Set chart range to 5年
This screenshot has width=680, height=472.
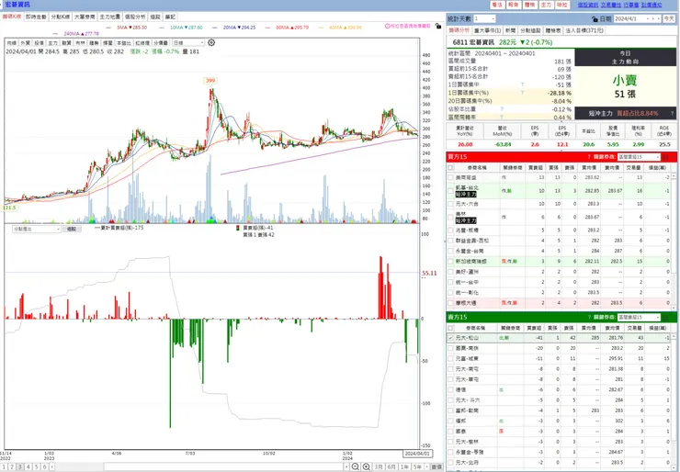point(417,466)
